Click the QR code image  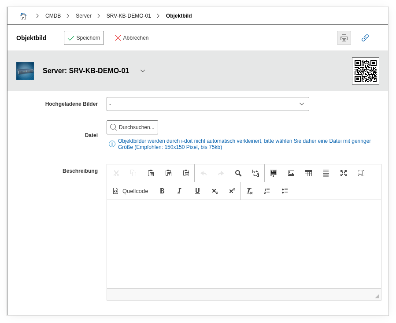click(x=365, y=71)
